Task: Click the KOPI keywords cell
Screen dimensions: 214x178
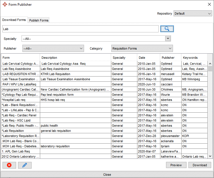Action: pyautogui.click(x=194, y=136)
